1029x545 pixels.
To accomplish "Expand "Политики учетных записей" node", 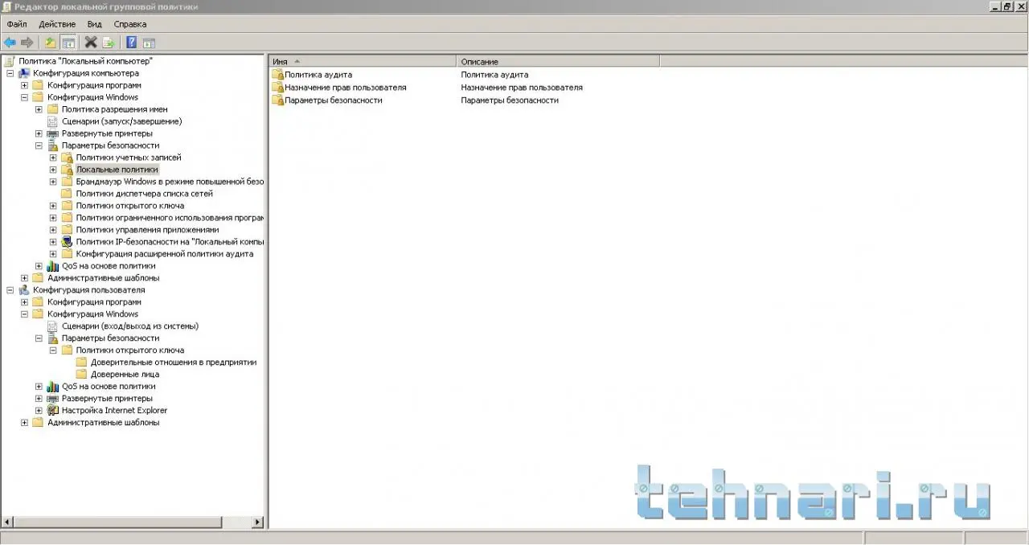I will pyautogui.click(x=53, y=158).
